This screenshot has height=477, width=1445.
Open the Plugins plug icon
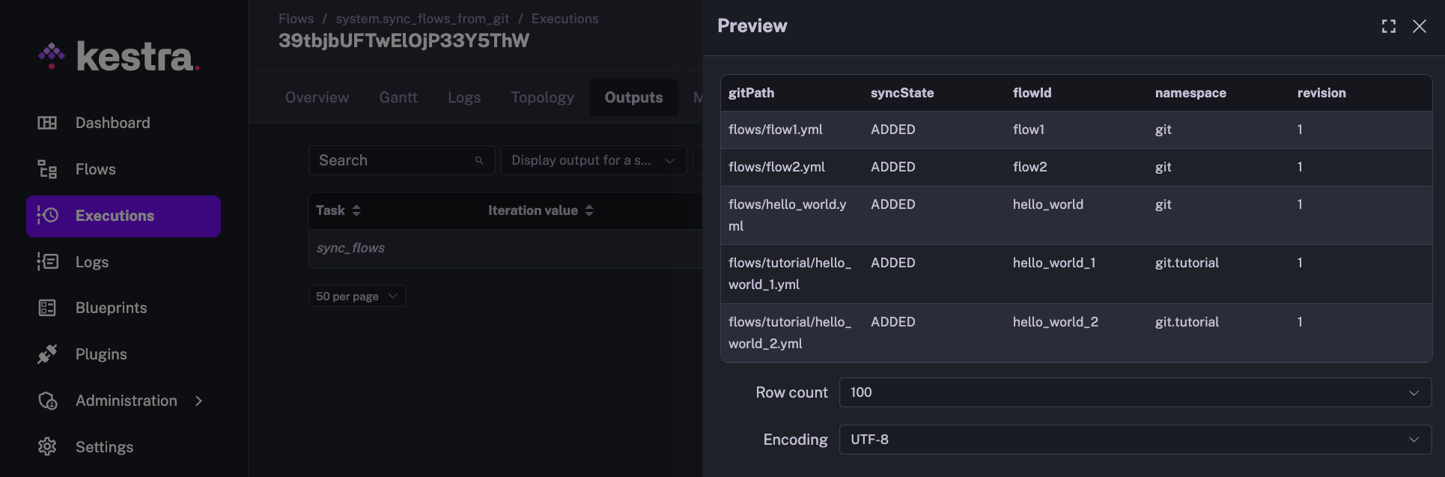(x=47, y=354)
